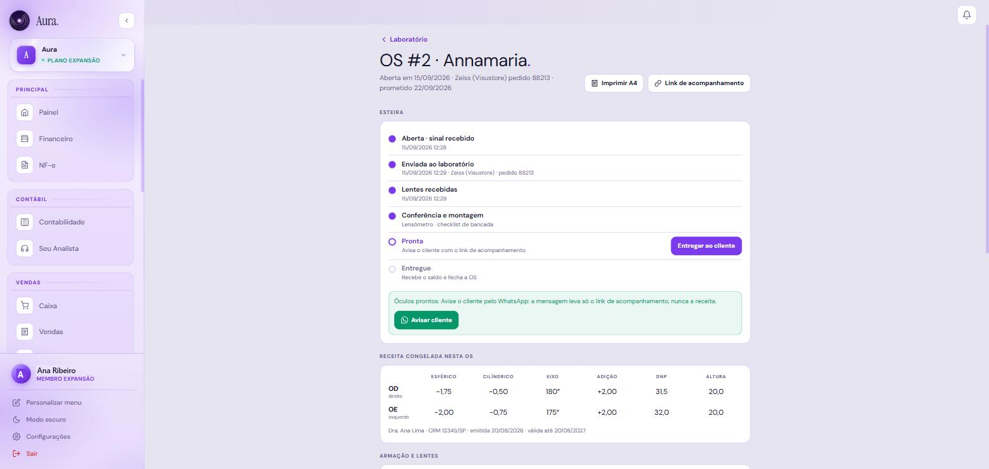Click the Seu Analista headset icon
Viewport: 989px width, 469px height.
[25, 248]
